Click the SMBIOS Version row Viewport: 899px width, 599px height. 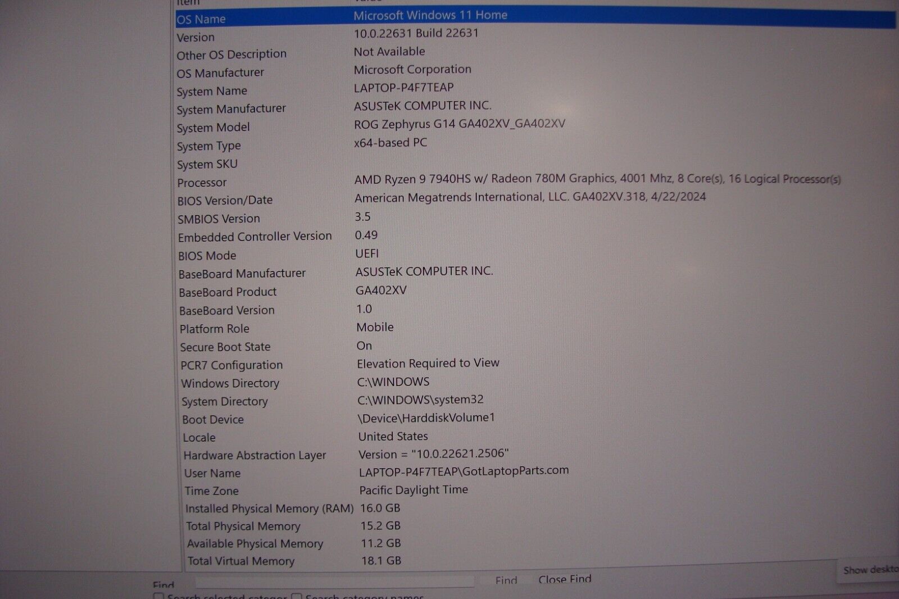[535, 218]
